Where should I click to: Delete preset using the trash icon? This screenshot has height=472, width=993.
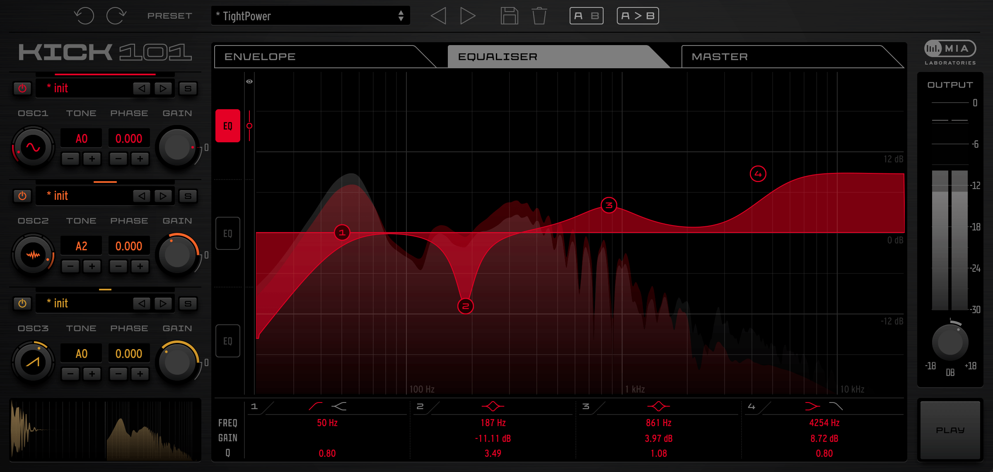pos(539,16)
